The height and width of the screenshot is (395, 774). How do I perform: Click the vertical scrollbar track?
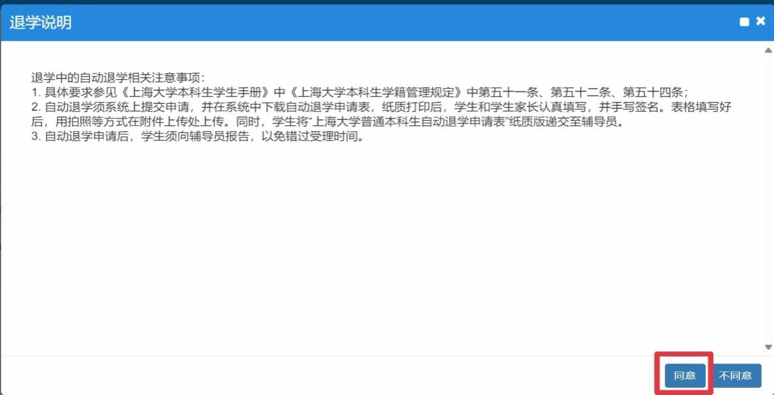[767, 198]
